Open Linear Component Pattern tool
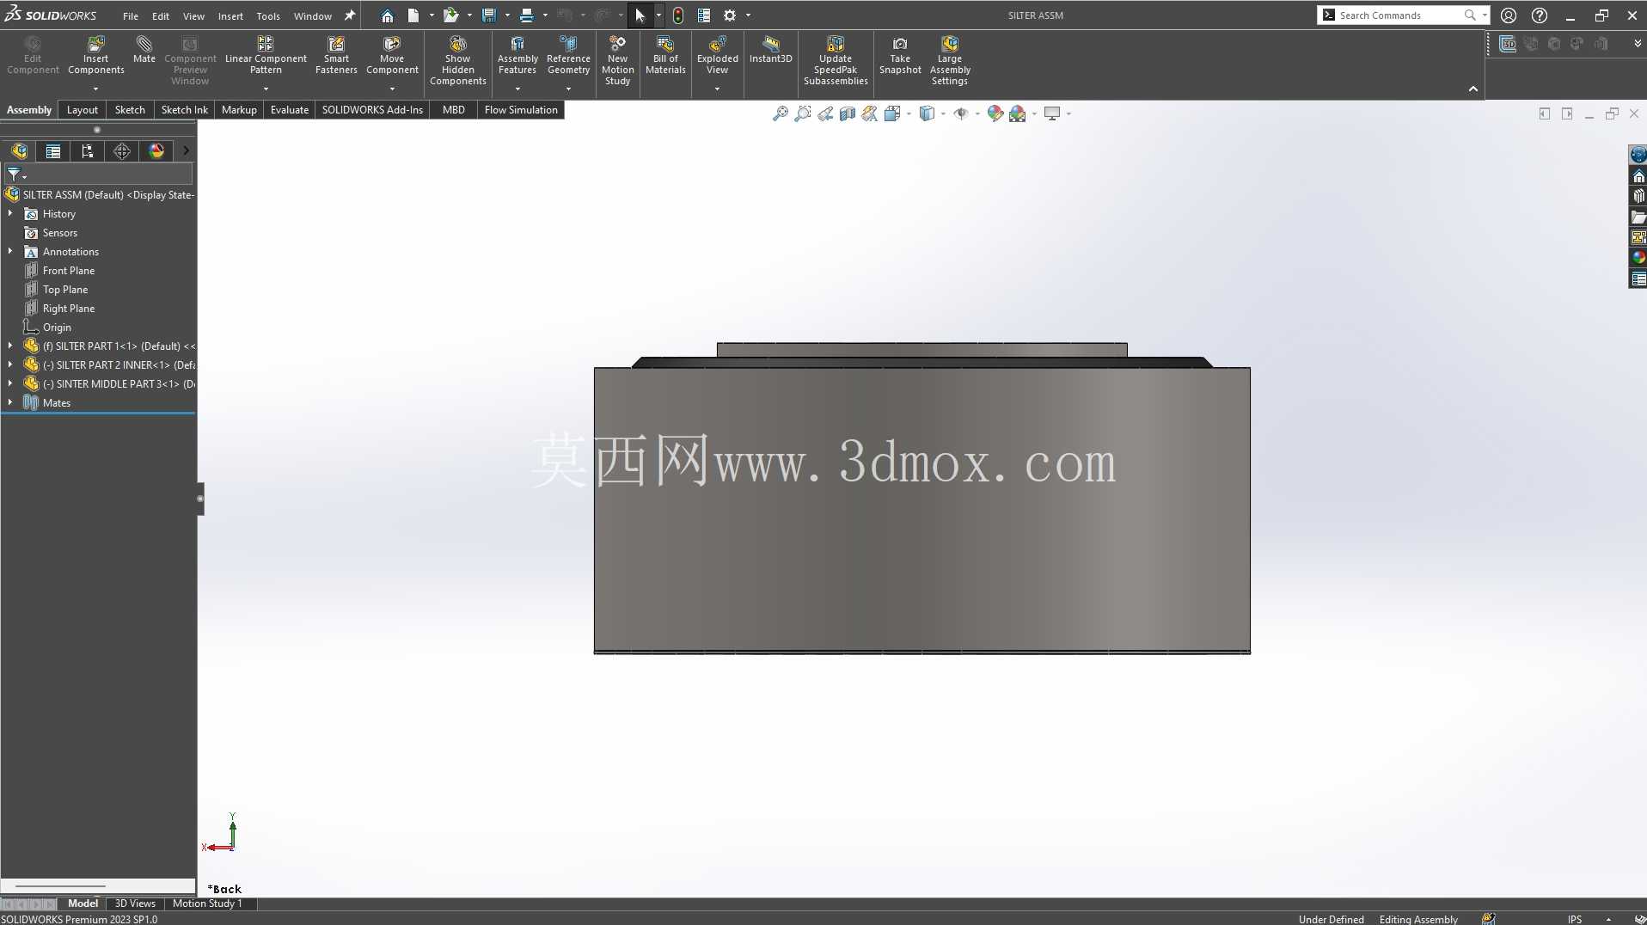The height and width of the screenshot is (925, 1647). click(x=266, y=57)
